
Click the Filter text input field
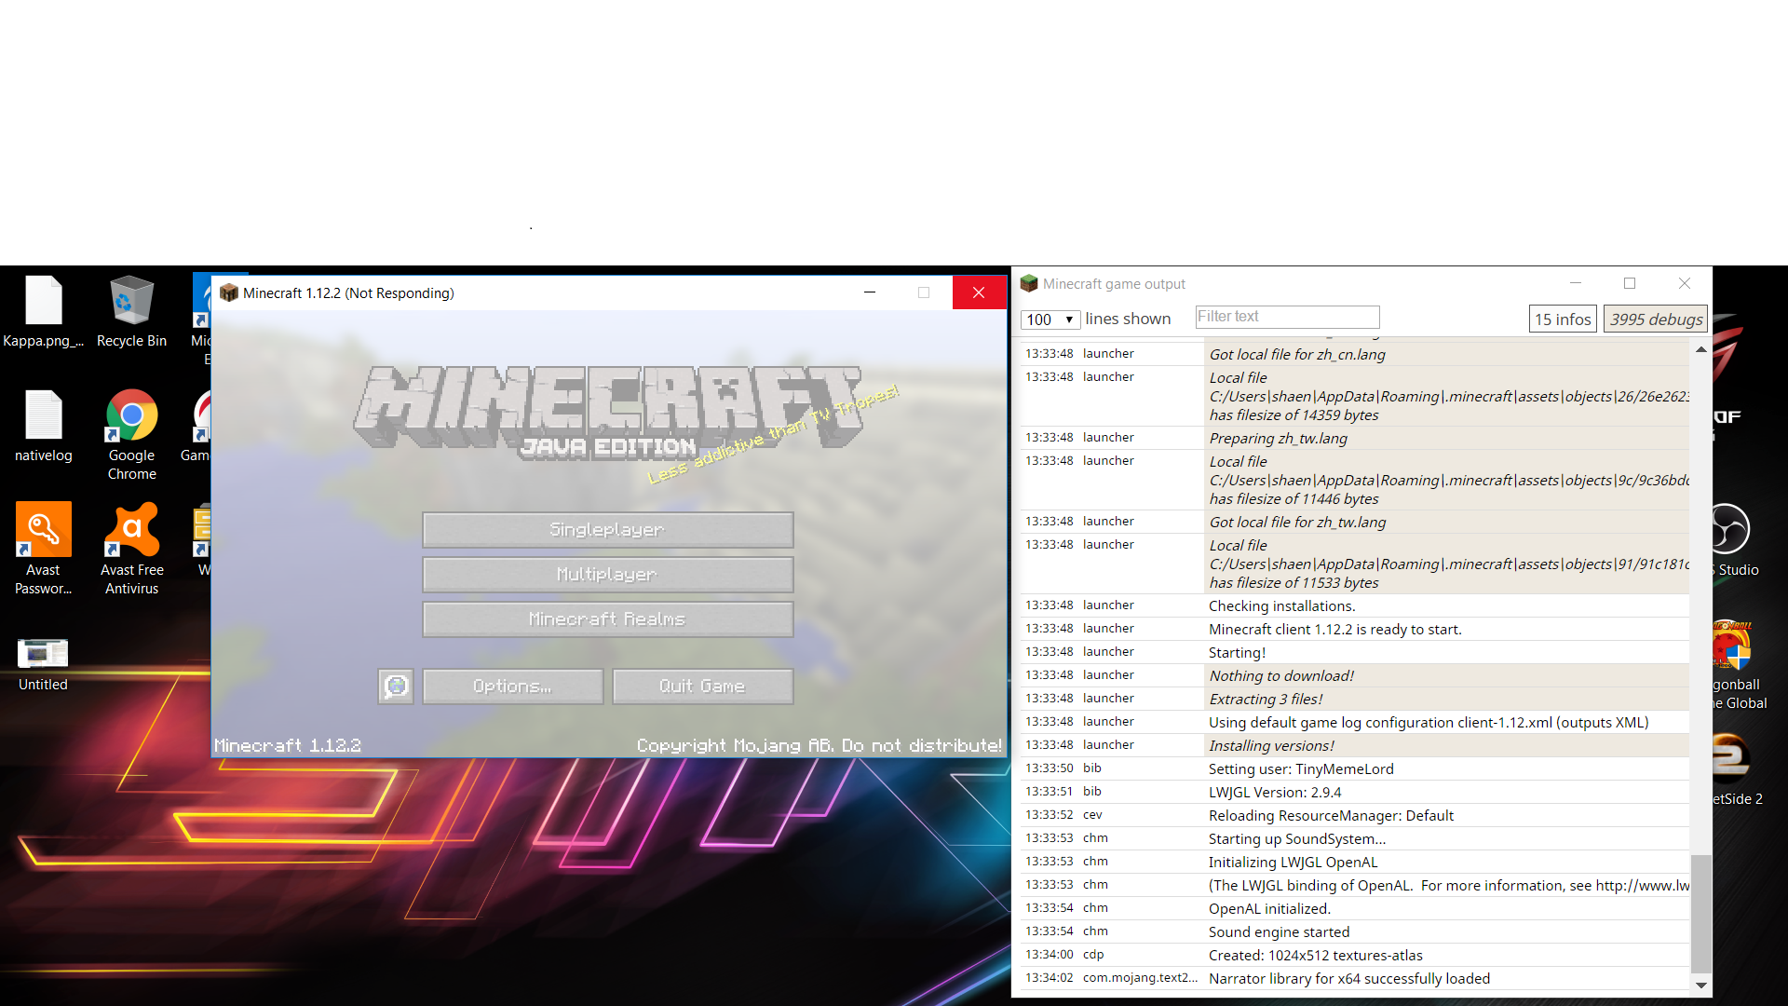pos(1286,318)
